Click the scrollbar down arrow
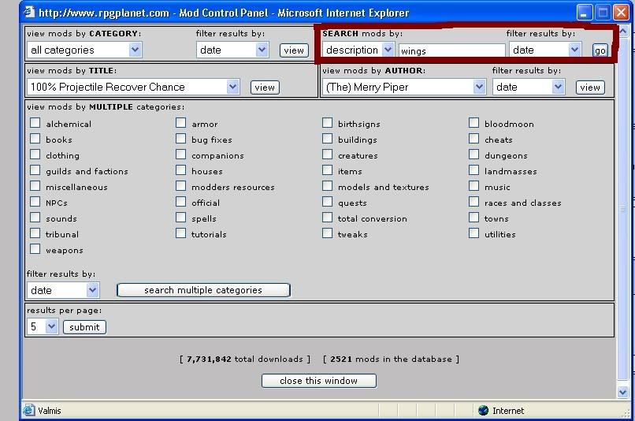 pos(622,392)
